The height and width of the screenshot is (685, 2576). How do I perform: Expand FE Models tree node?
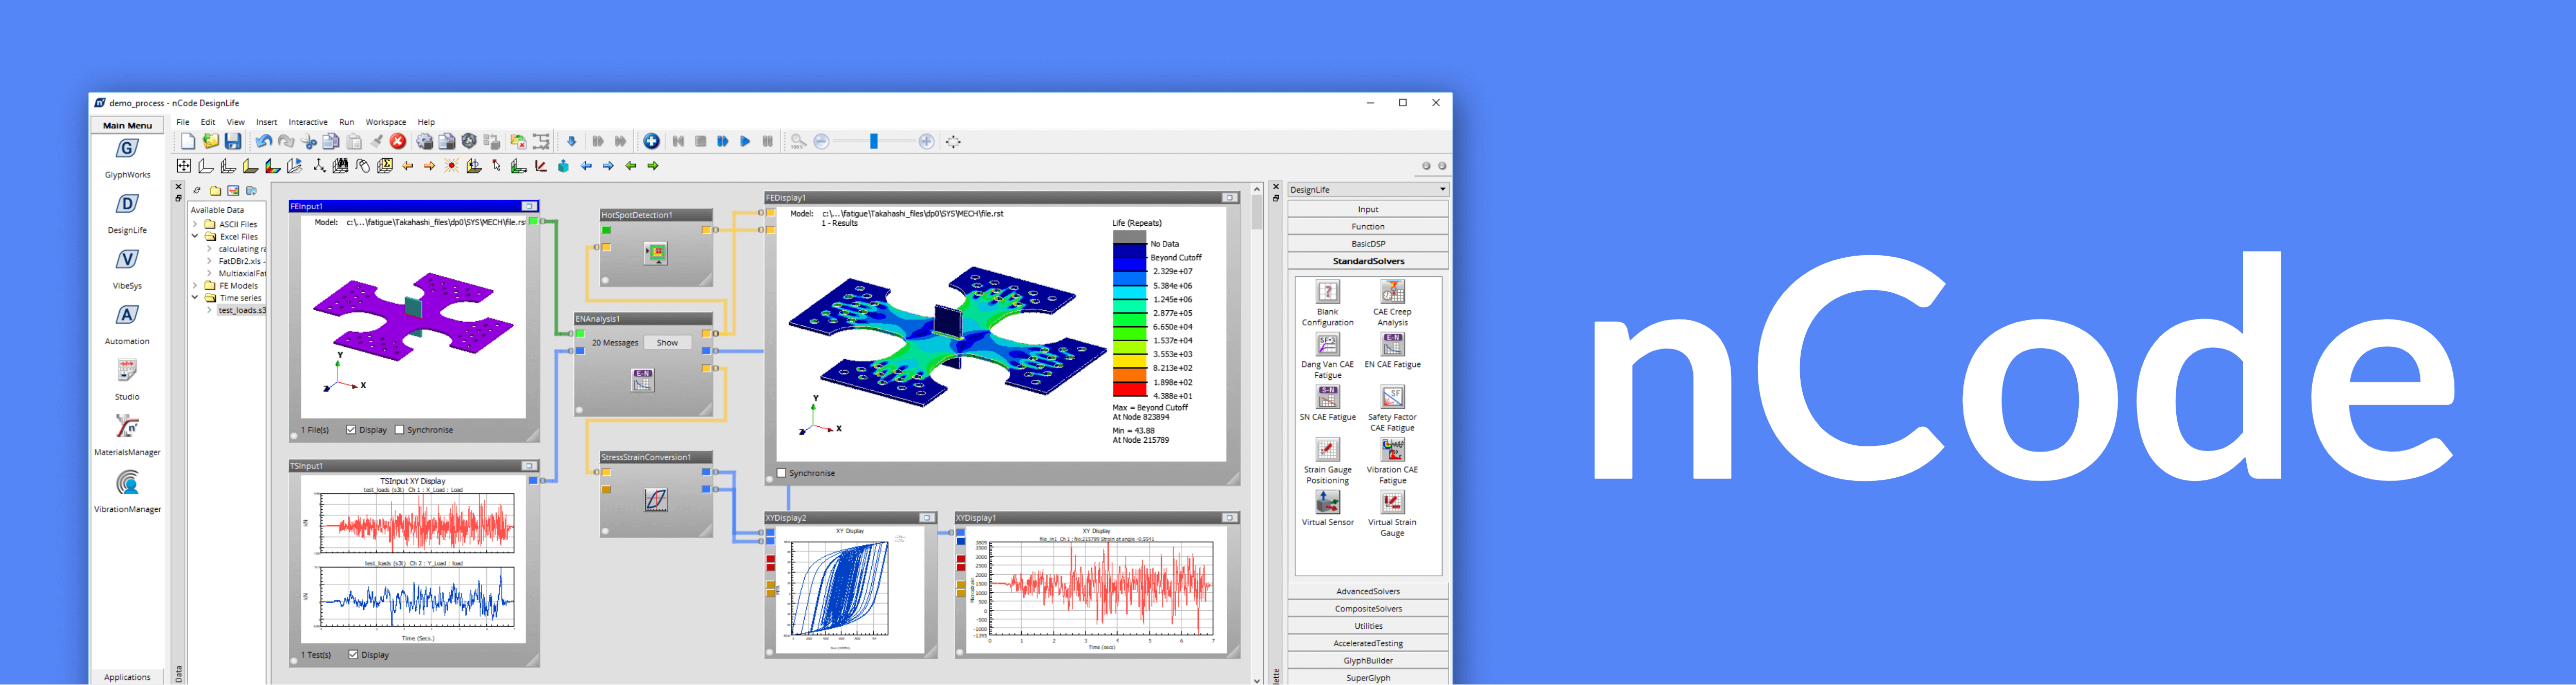pyautogui.click(x=195, y=285)
